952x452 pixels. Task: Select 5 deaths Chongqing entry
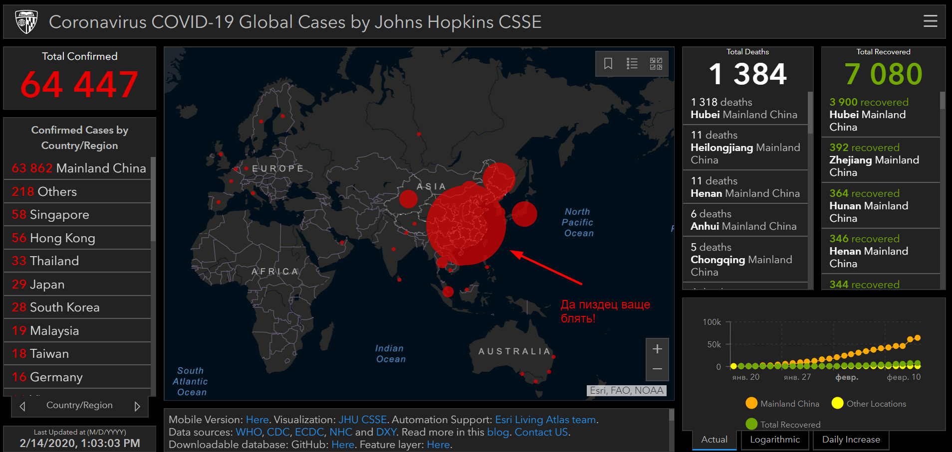point(745,260)
